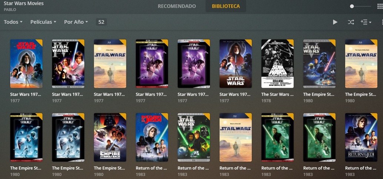The height and width of the screenshot is (179, 383).
Task: Open the Por Año sort dropdown
Action: [76, 22]
